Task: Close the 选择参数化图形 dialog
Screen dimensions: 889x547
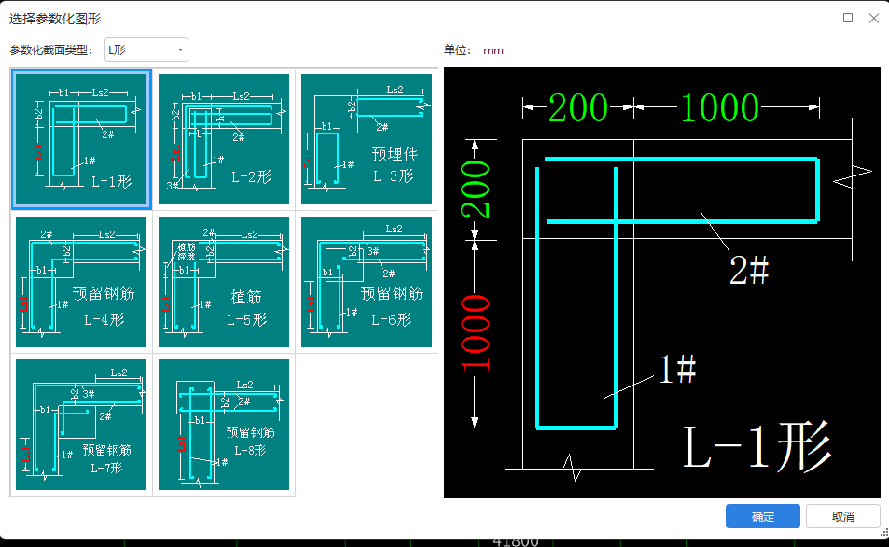Action: click(x=874, y=18)
